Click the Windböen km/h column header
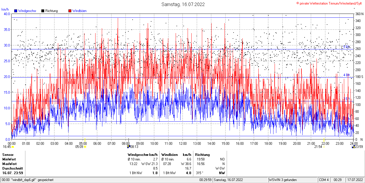This screenshot has height=183, width=365. [176, 154]
